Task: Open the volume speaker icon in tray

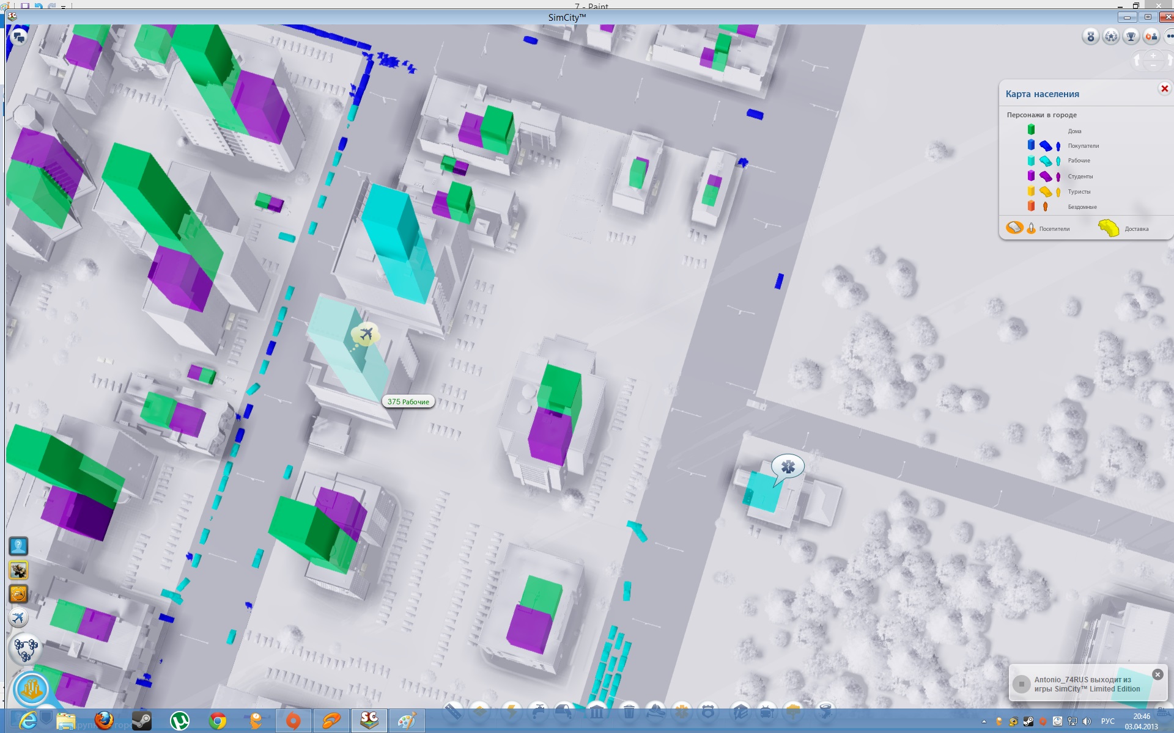Action: coord(1087,721)
